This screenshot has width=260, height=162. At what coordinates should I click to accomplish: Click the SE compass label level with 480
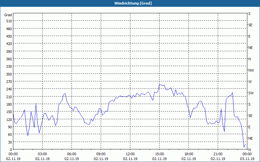click(x=250, y=25)
